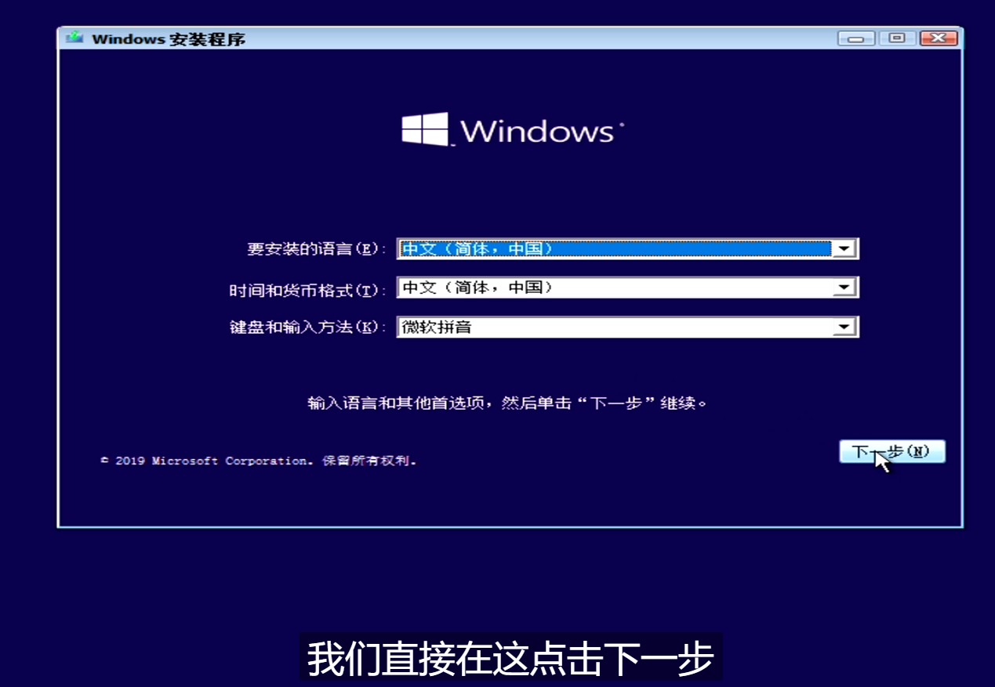Click the Windows logo in the installer
Screen dimensions: 995x687
[x=513, y=130]
